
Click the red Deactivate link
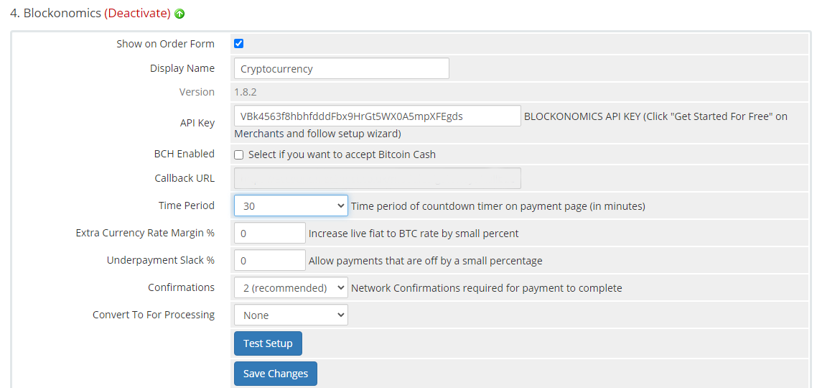tap(137, 14)
